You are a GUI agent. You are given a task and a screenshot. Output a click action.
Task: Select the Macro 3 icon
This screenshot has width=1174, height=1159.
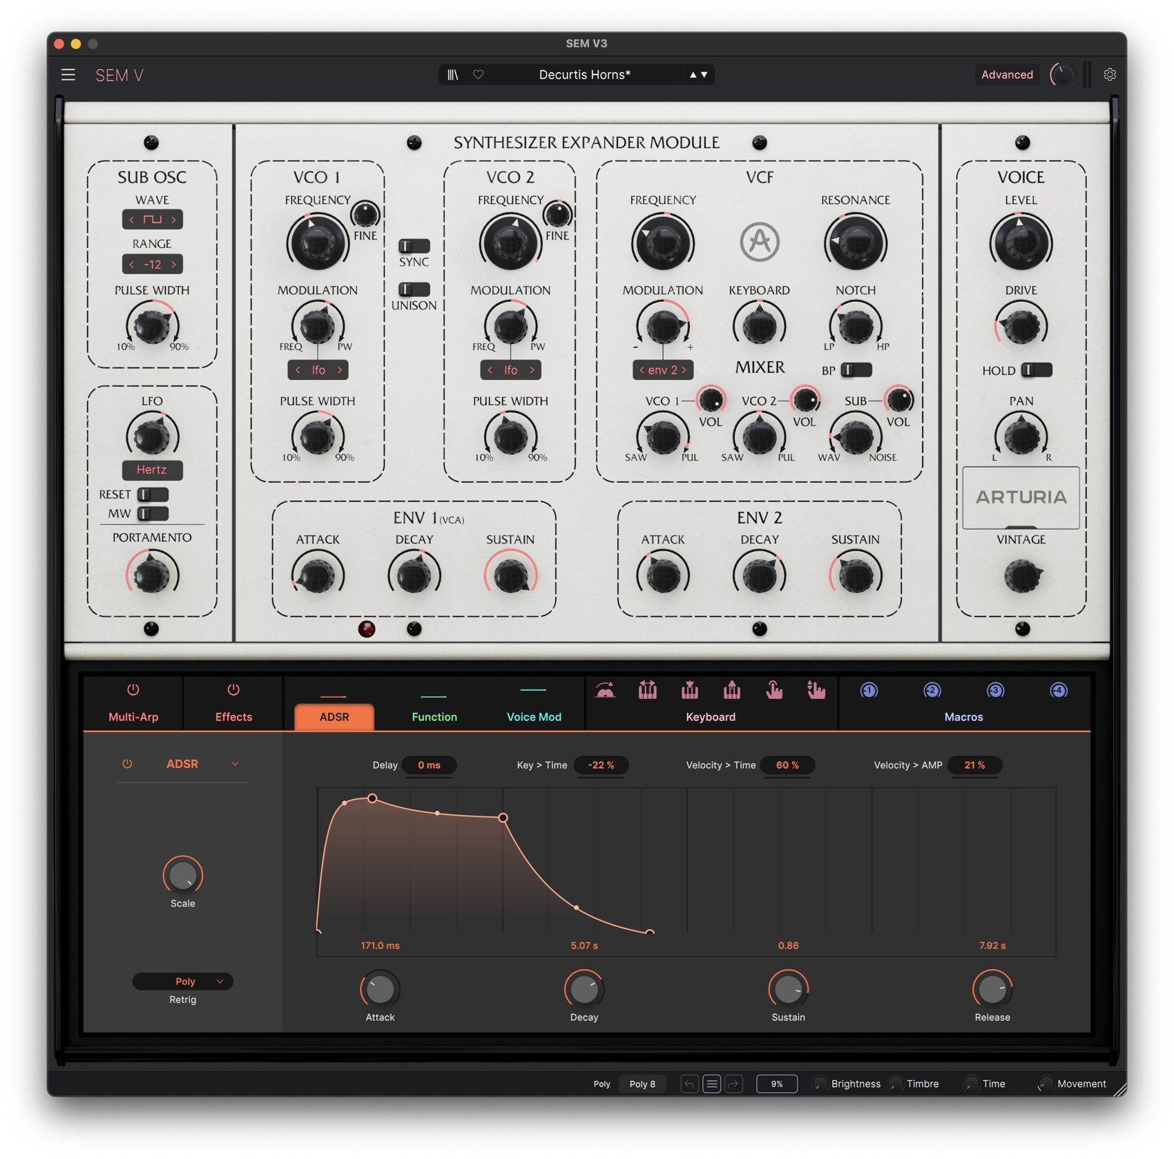click(x=995, y=690)
